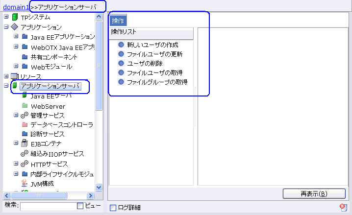Open the domain1 breadcrumb link

(16, 6)
